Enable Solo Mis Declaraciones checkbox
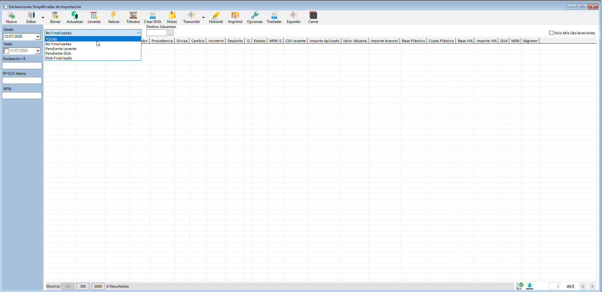Image resolution: width=602 pixels, height=292 pixels. [x=551, y=33]
